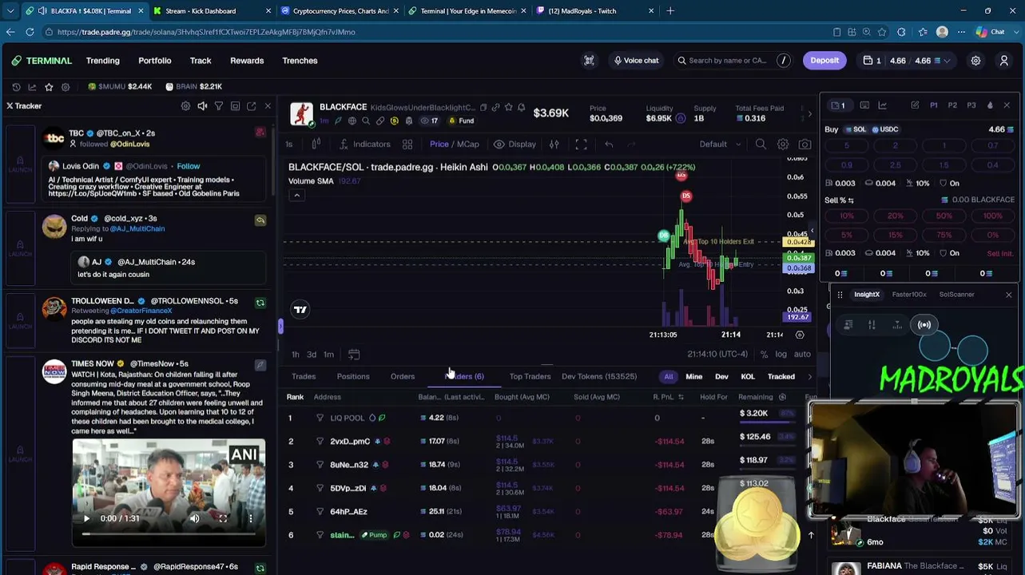Screen dimensions: 1025x575
Task: Open the Orders tab
Action: (403, 377)
